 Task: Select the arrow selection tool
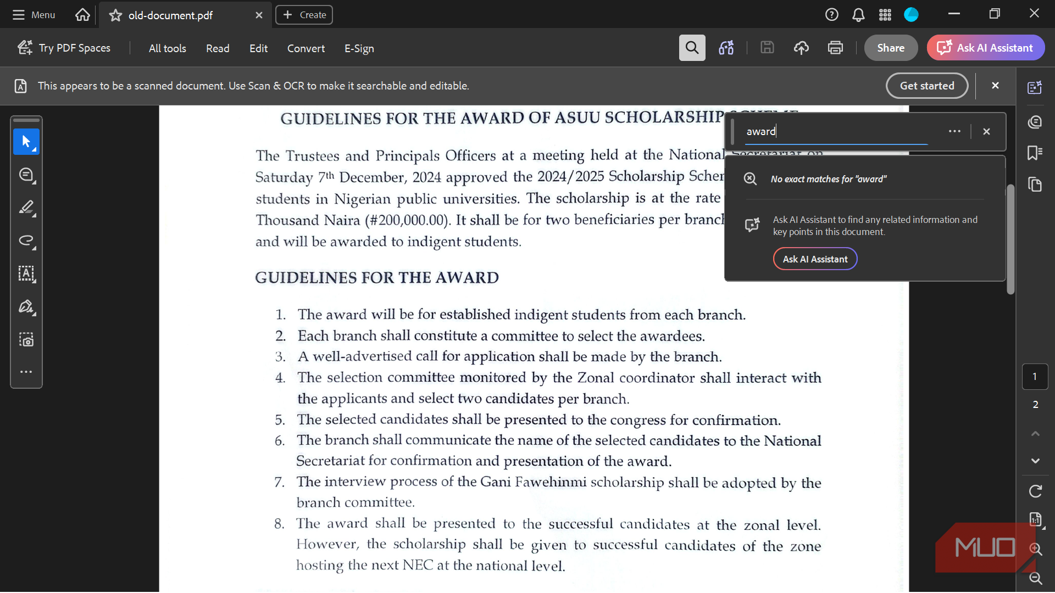pos(26,142)
